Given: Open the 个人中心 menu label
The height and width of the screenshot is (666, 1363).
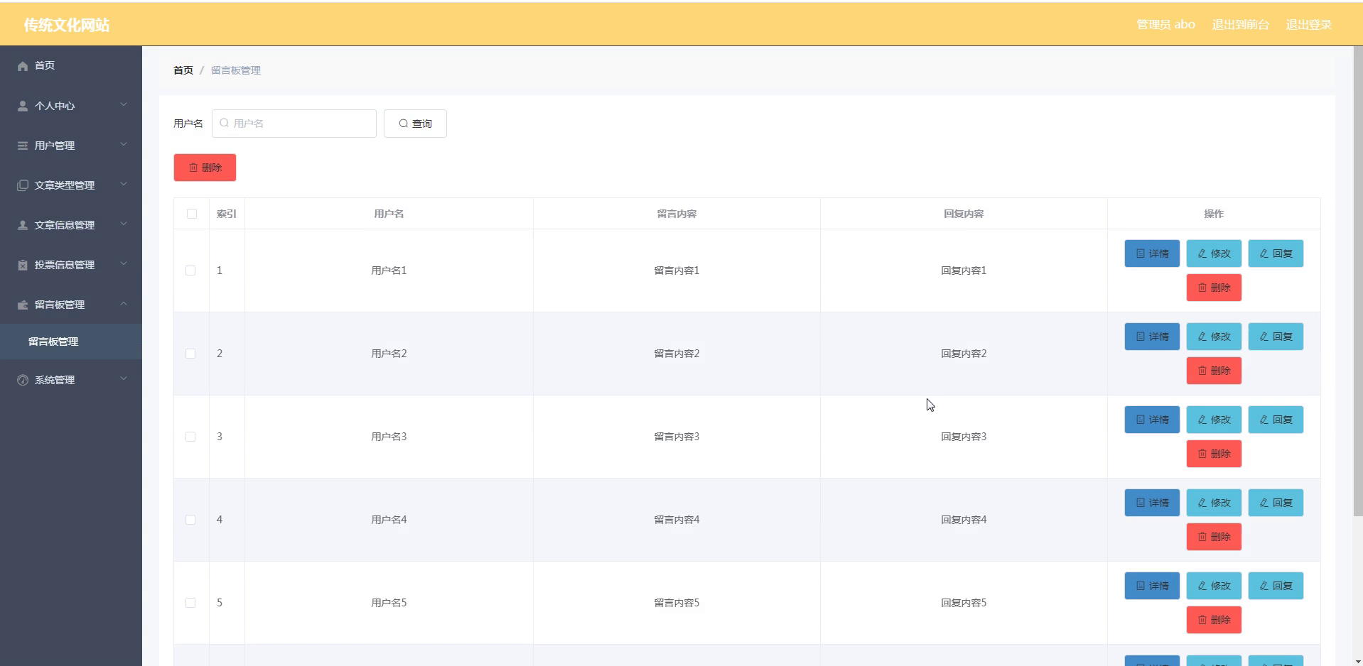Looking at the screenshot, I should [55, 106].
